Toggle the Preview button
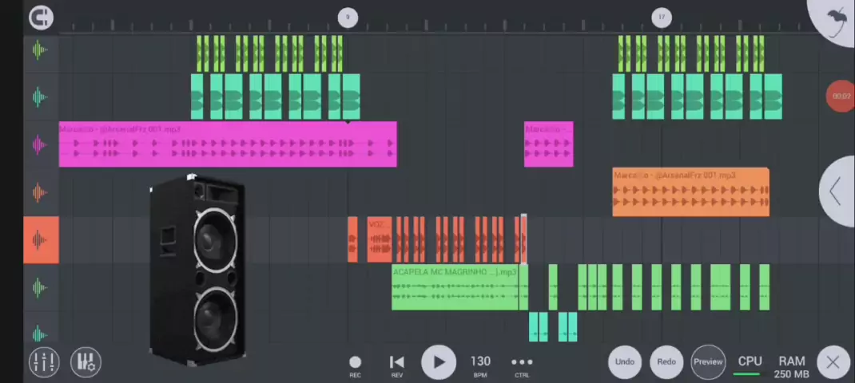Screen dimensions: 855x383 708,362
